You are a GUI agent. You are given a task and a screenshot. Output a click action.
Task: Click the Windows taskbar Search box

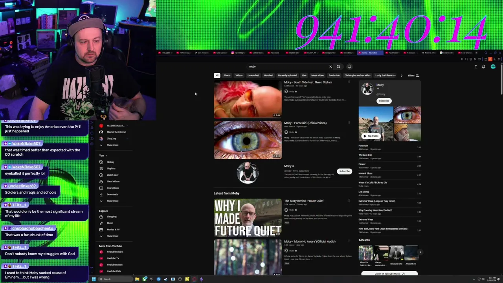coord(115,279)
